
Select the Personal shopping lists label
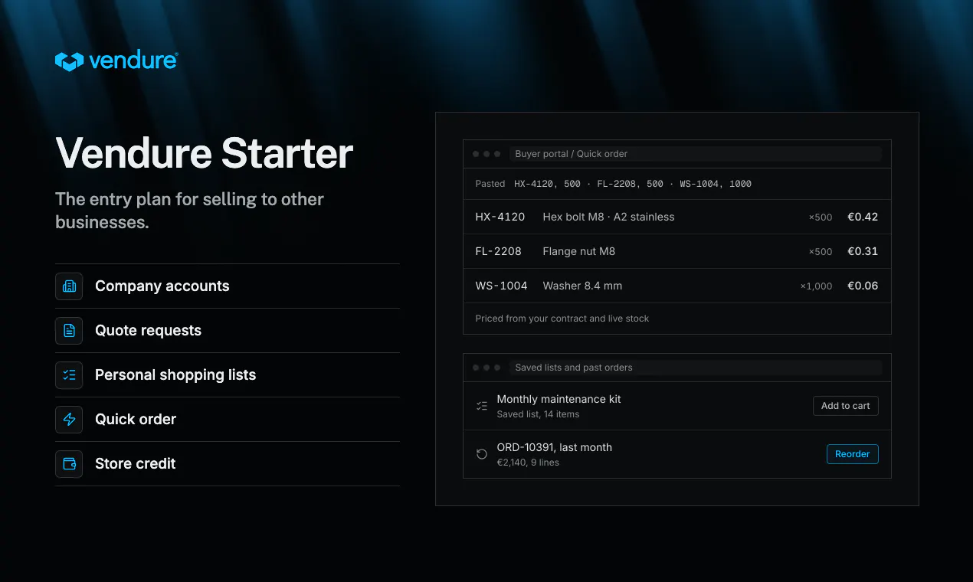point(175,375)
